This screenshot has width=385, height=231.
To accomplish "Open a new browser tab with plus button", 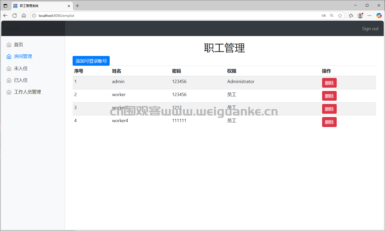I will click(x=77, y=6).
